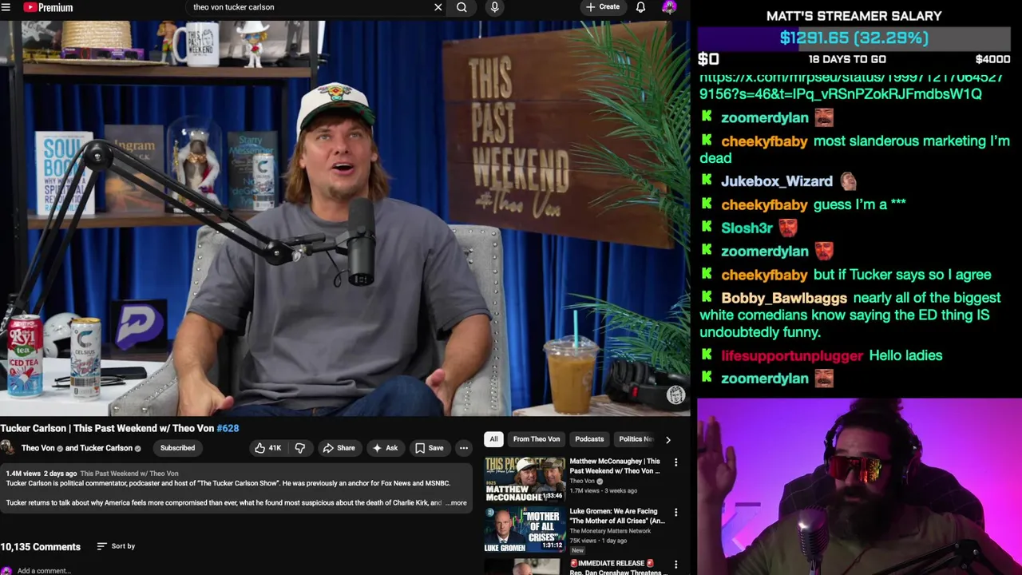Click chat username lifesupportunplugger
Image resolution: width=1022 pixels, height=575 pixels.
click(791, 355)
